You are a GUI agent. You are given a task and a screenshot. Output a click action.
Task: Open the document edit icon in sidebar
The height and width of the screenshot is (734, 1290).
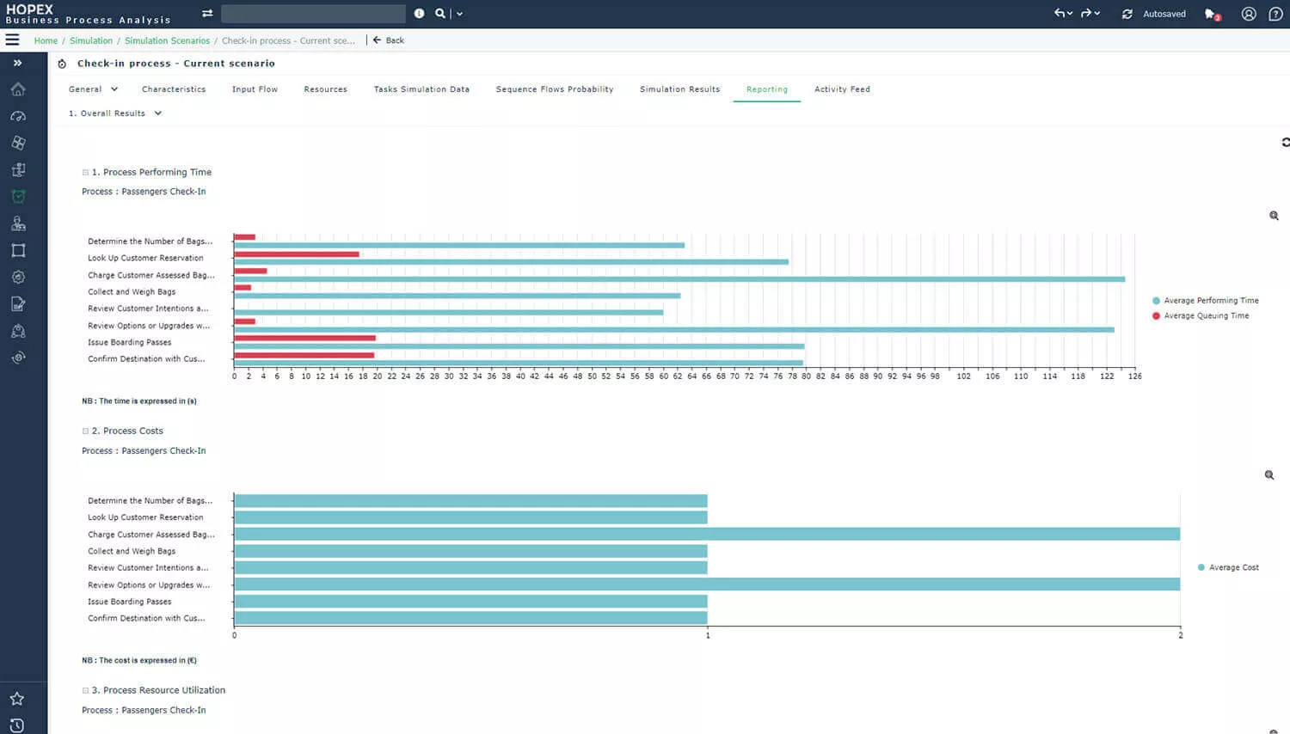click(18, 303)
